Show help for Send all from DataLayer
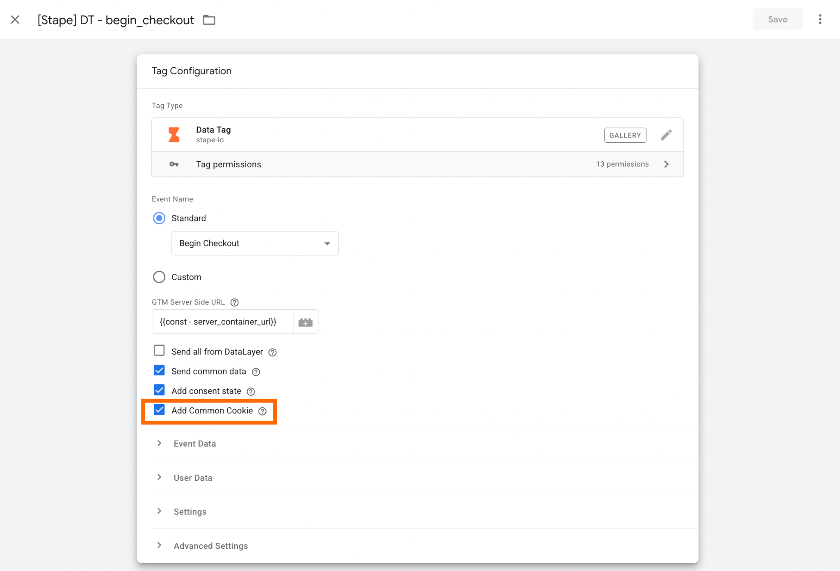840x571 pixels. tap(272, 352)
